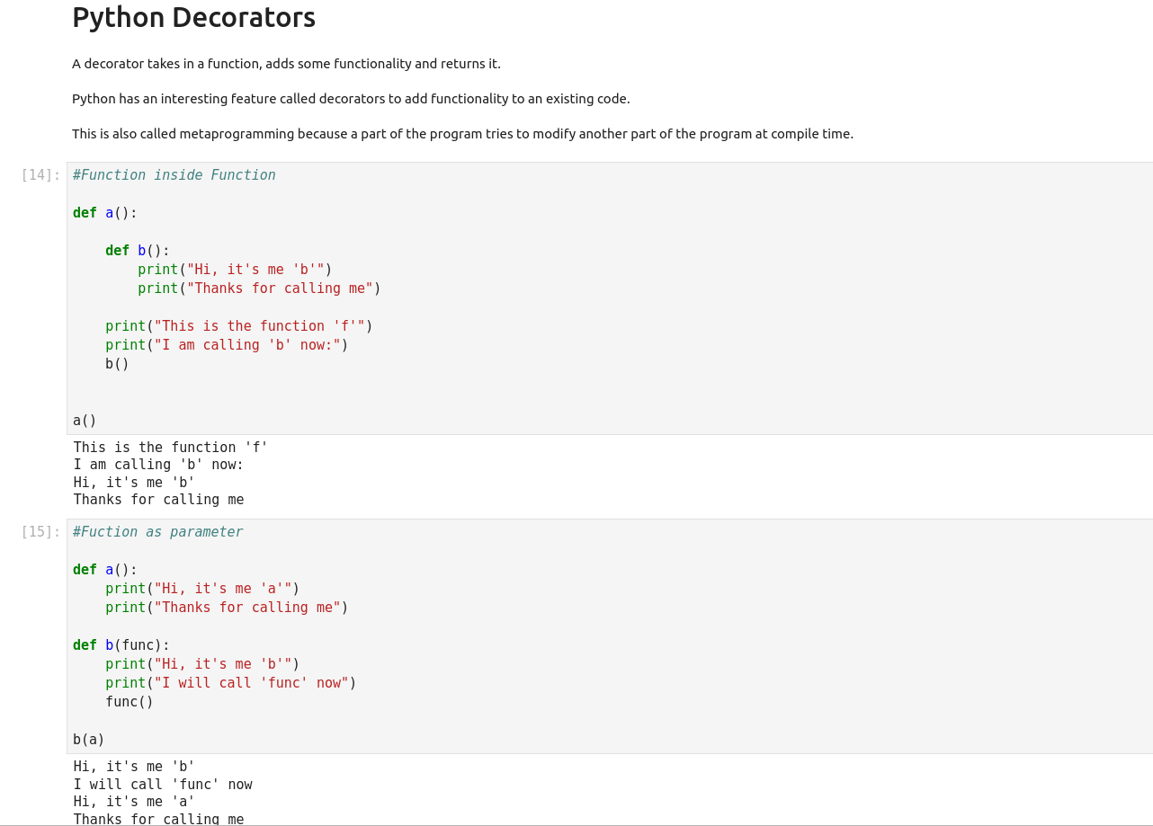Click the "def a():" line in cell 14
Screen dimensions: 1153x826
[105, 213]
